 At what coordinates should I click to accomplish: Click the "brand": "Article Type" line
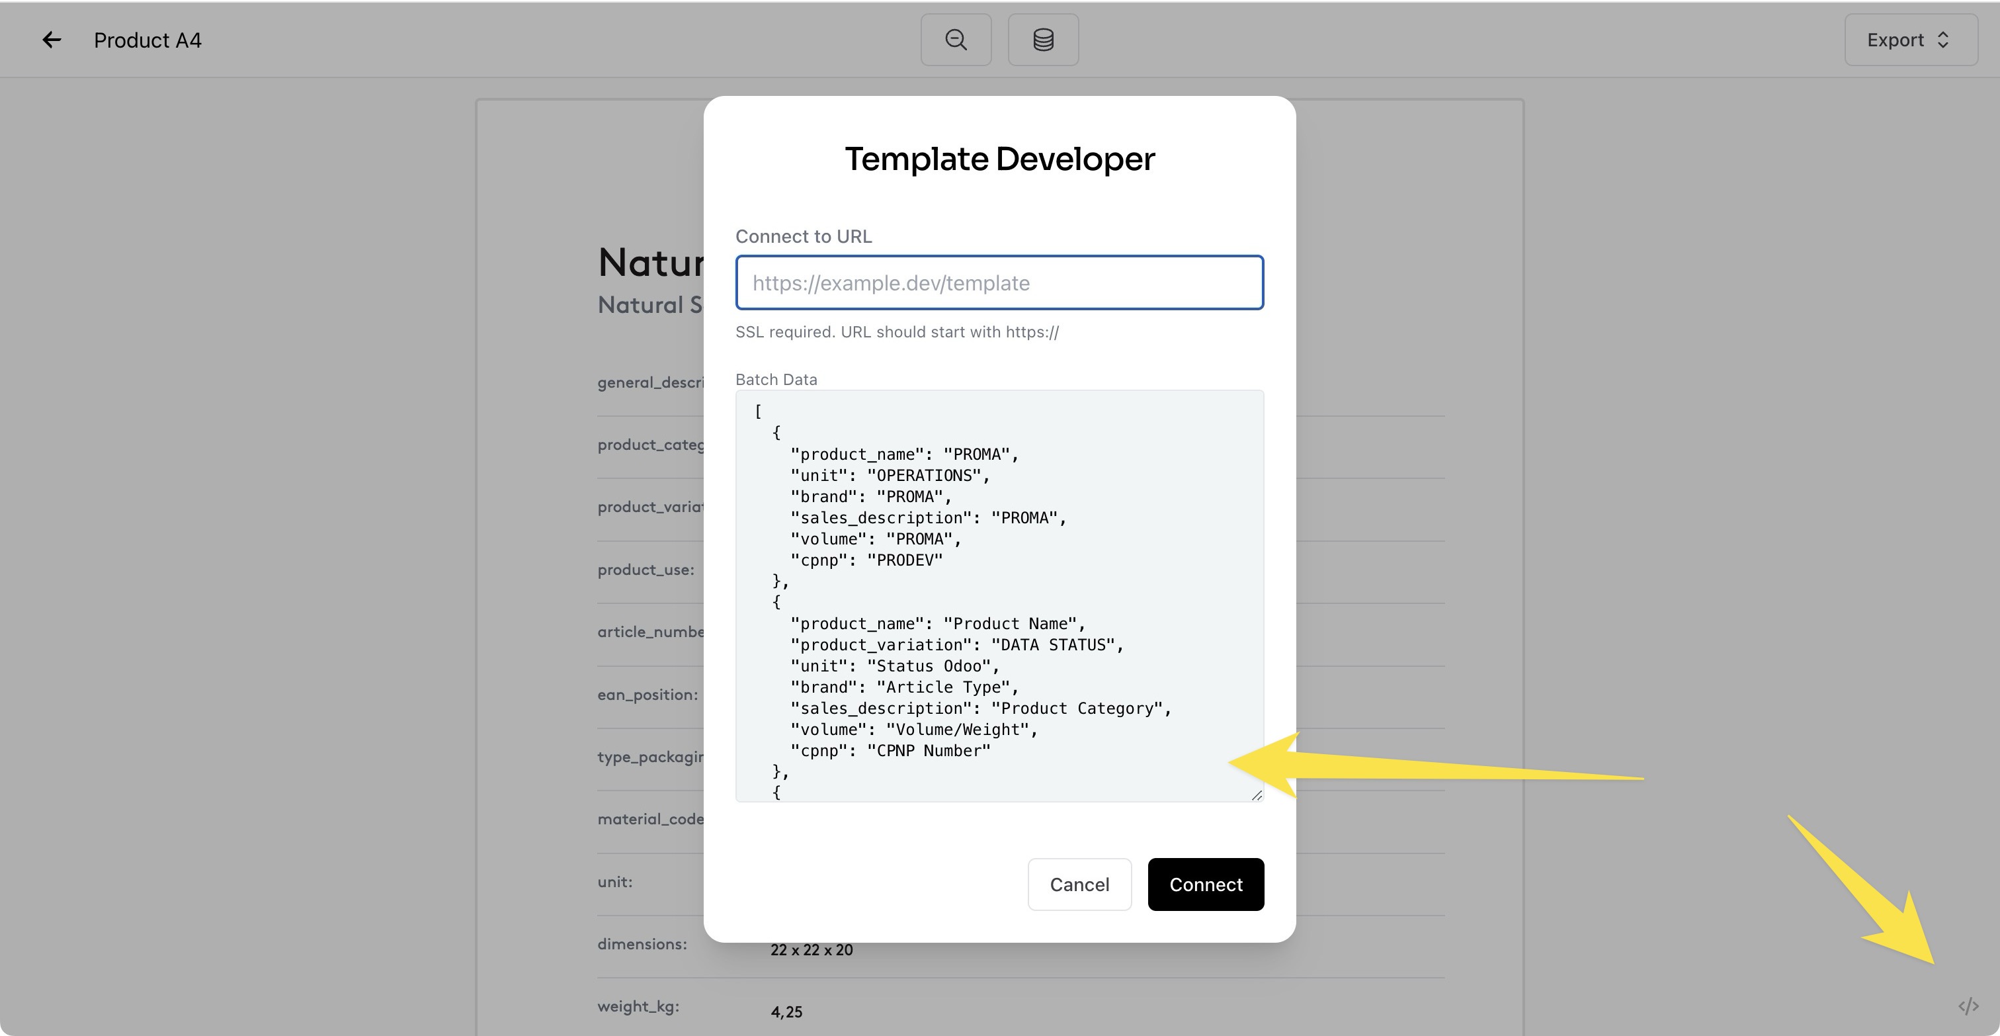coord(905,687)
